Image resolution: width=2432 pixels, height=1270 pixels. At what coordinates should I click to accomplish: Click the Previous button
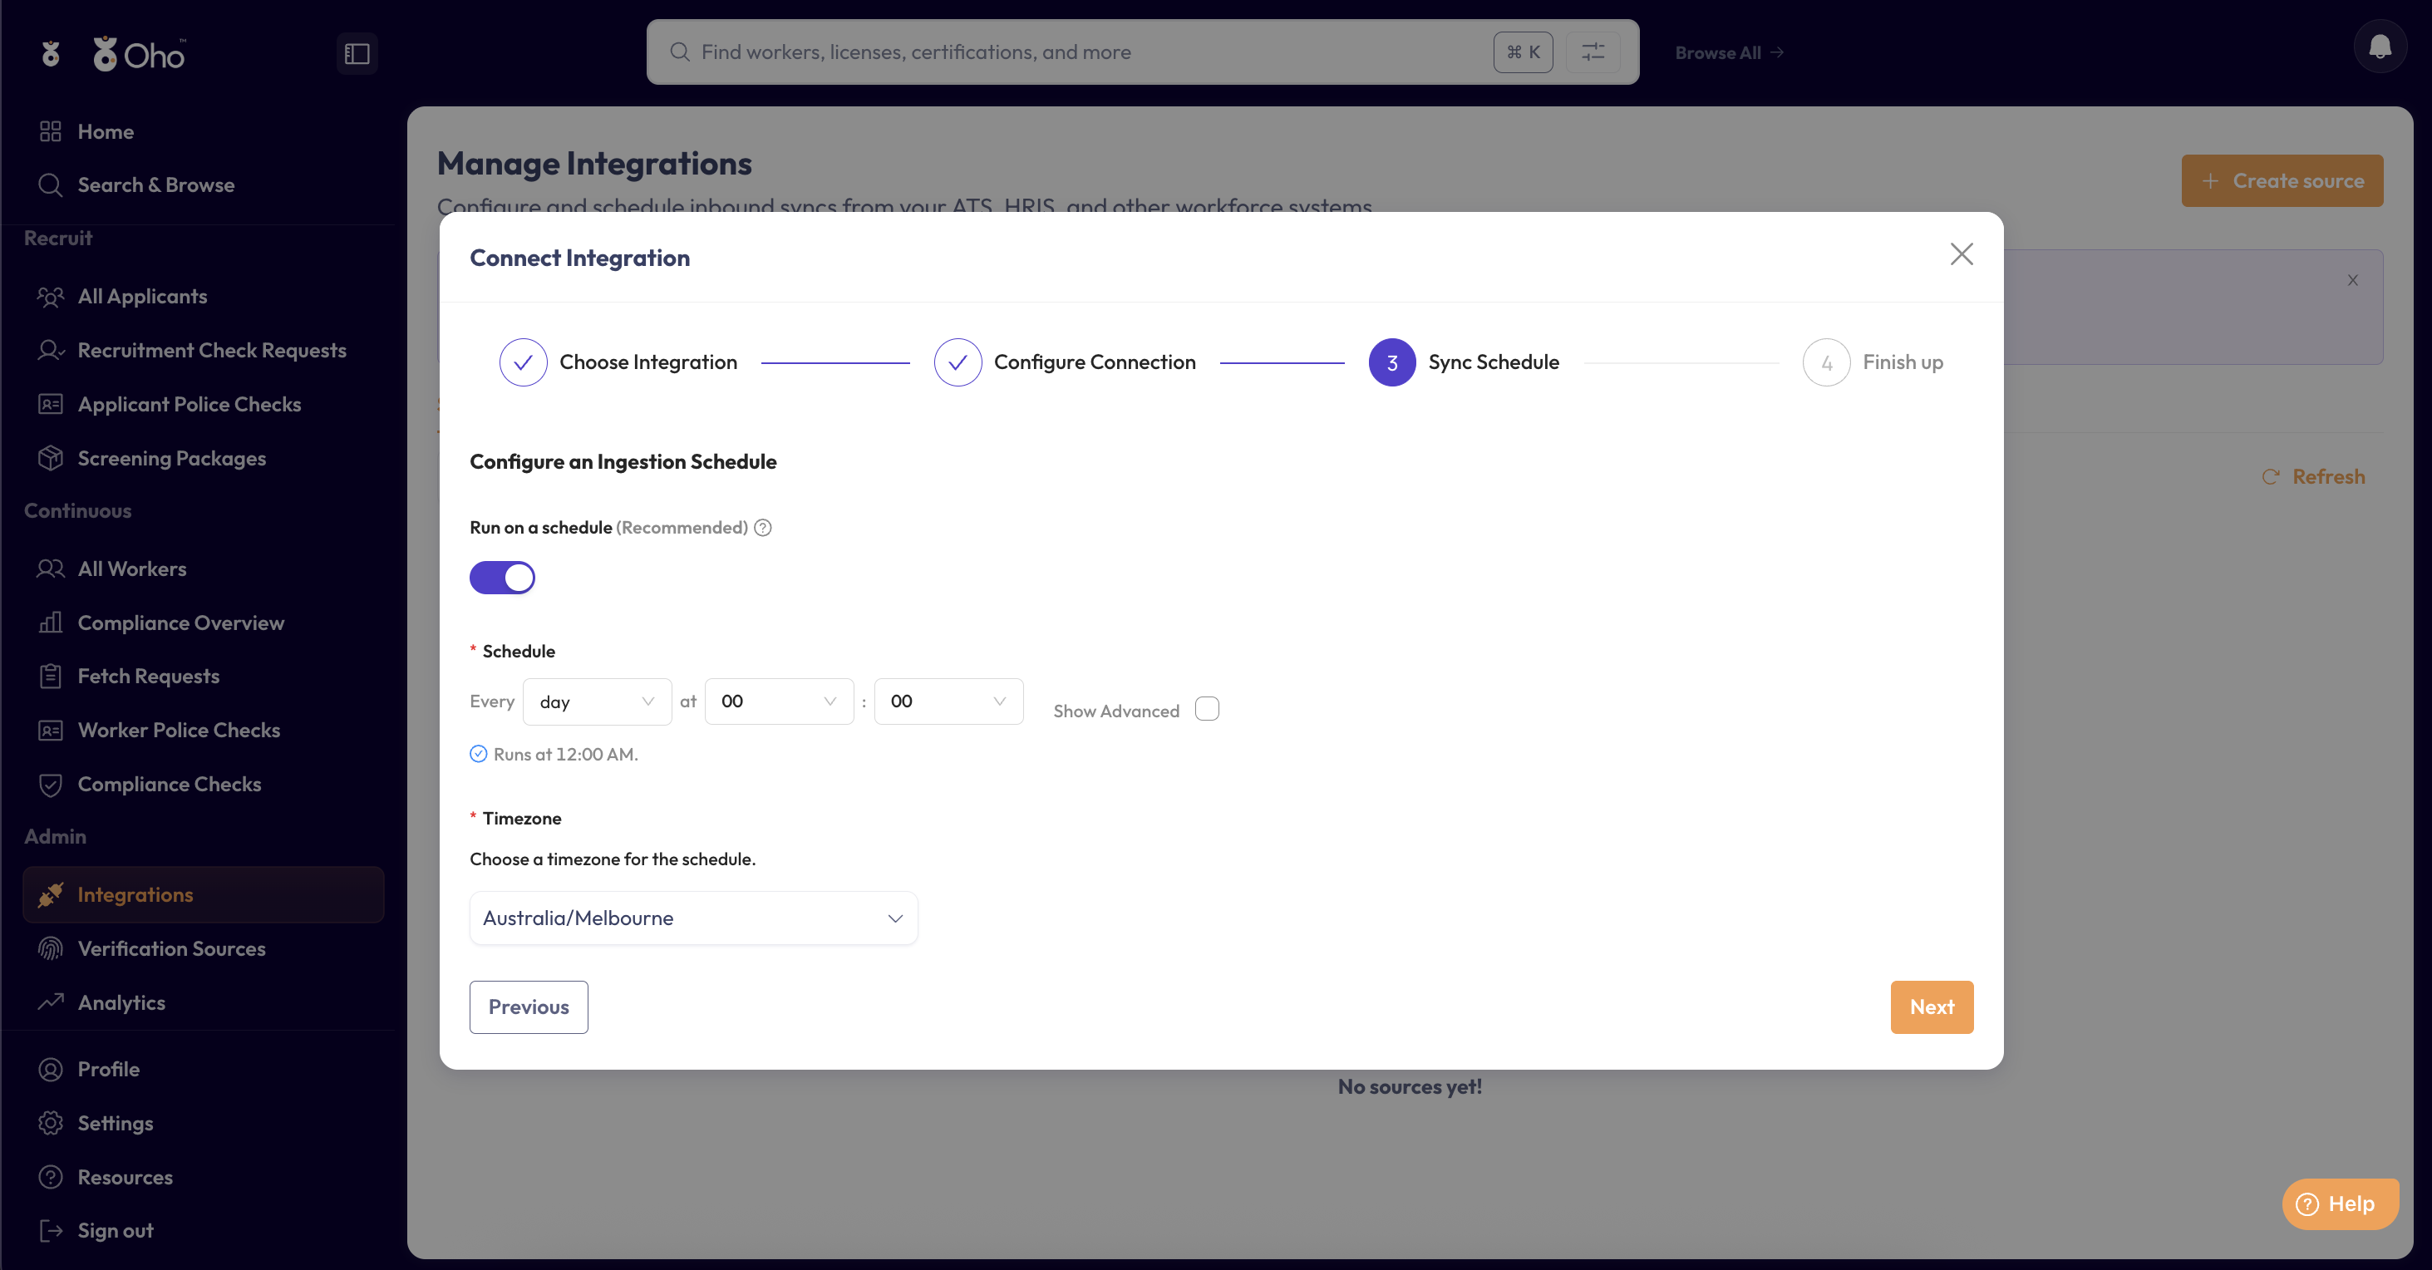coord(529,1007)
